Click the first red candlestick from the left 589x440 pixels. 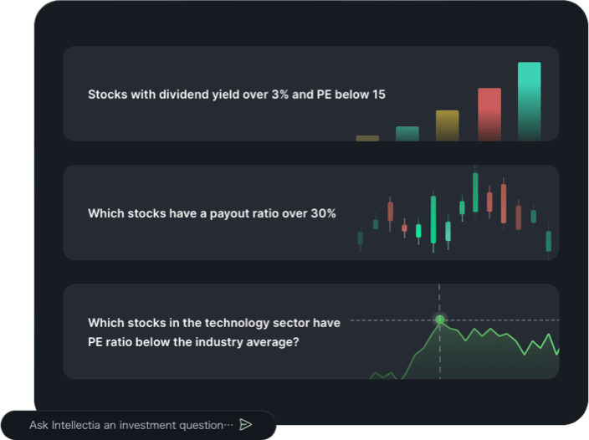[391, 210]
